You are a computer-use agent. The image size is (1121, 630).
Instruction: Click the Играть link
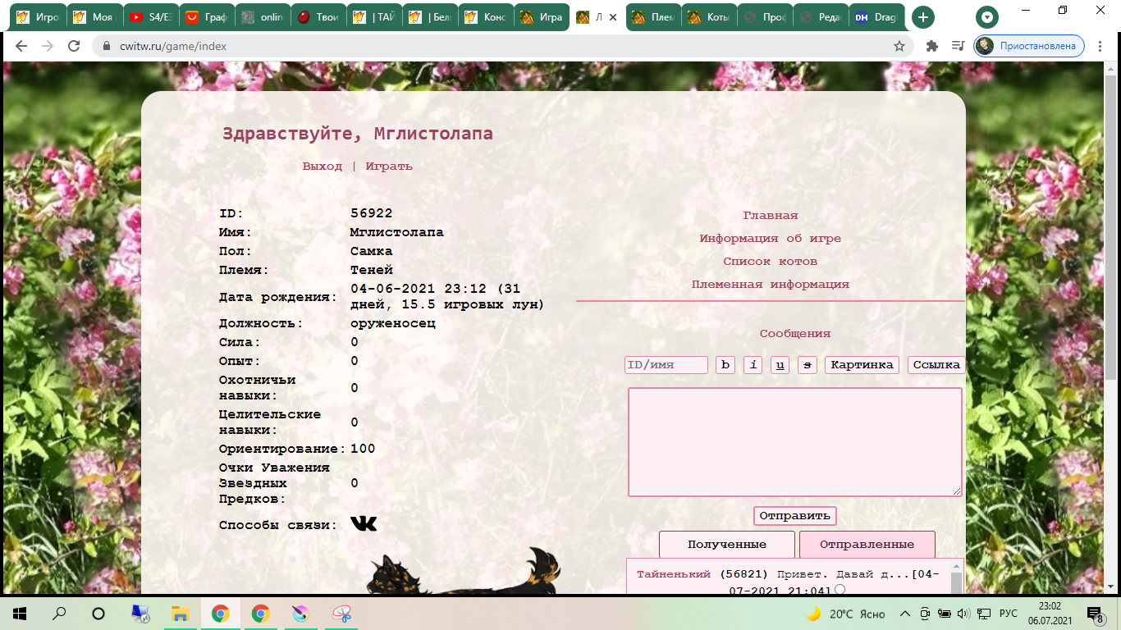coord(389,167)
